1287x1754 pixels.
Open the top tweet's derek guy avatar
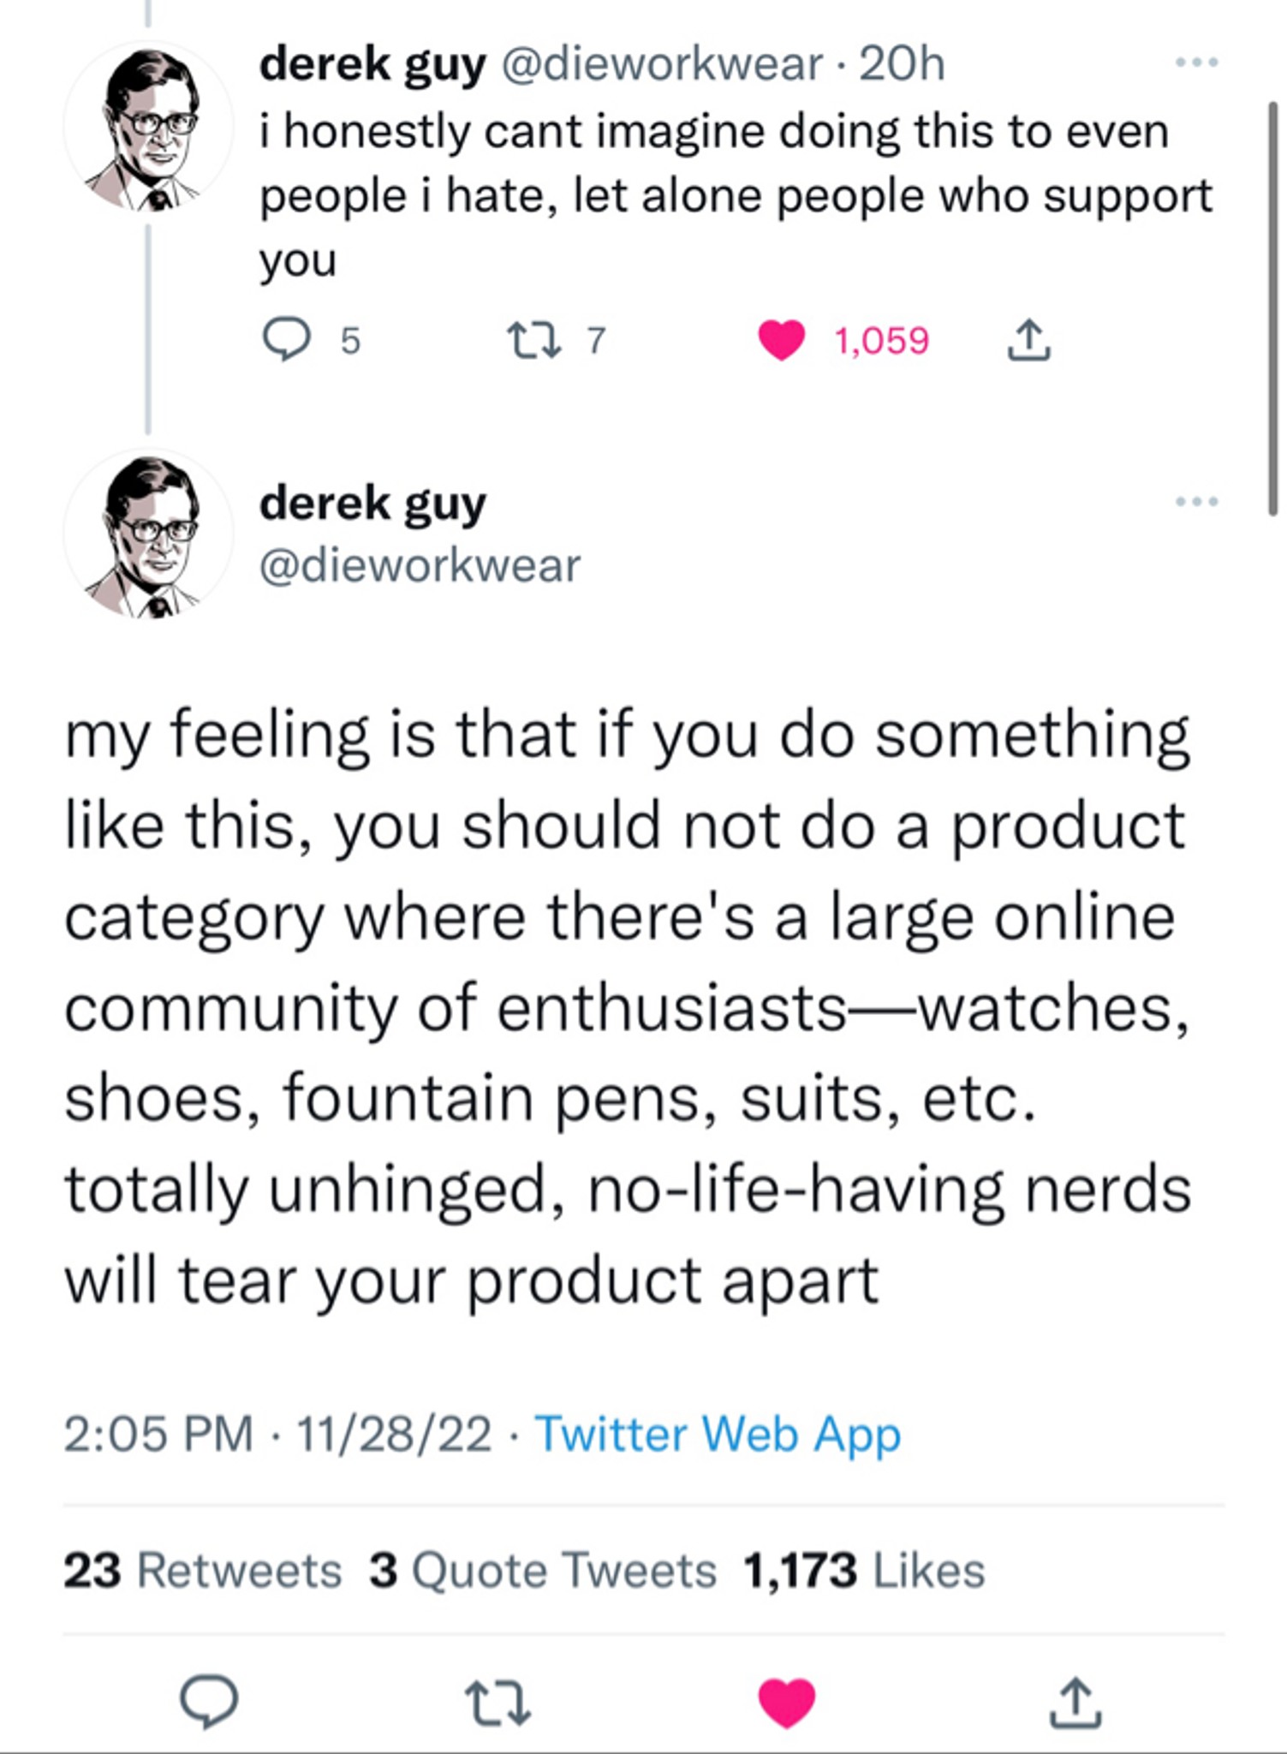coord(149,128)
